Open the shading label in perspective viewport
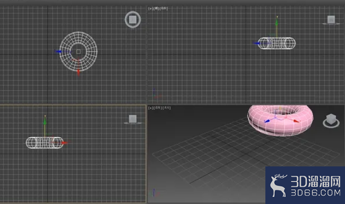The width and height of the screenshot is (345, 204). pos(167,108)
